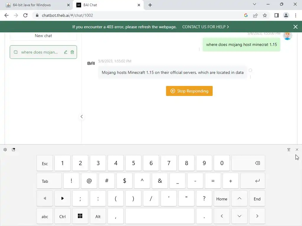302x226 pixels.
Task: Click the user avatar image
Action: pyautogui.click(x=287, y=36)
